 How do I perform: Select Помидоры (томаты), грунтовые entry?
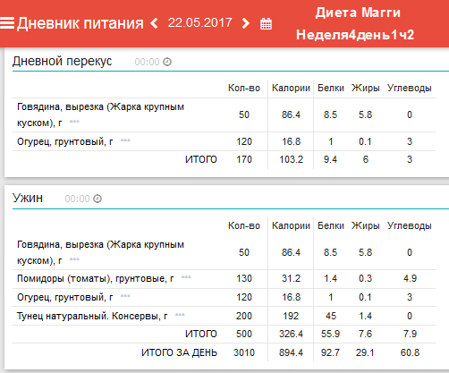pos(96,278)
